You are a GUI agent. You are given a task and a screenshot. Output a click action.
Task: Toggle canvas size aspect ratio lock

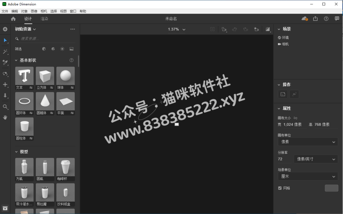coord(296,118)
